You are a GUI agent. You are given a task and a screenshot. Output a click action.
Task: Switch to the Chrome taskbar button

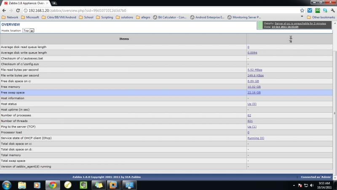click(x=53, y=185)
